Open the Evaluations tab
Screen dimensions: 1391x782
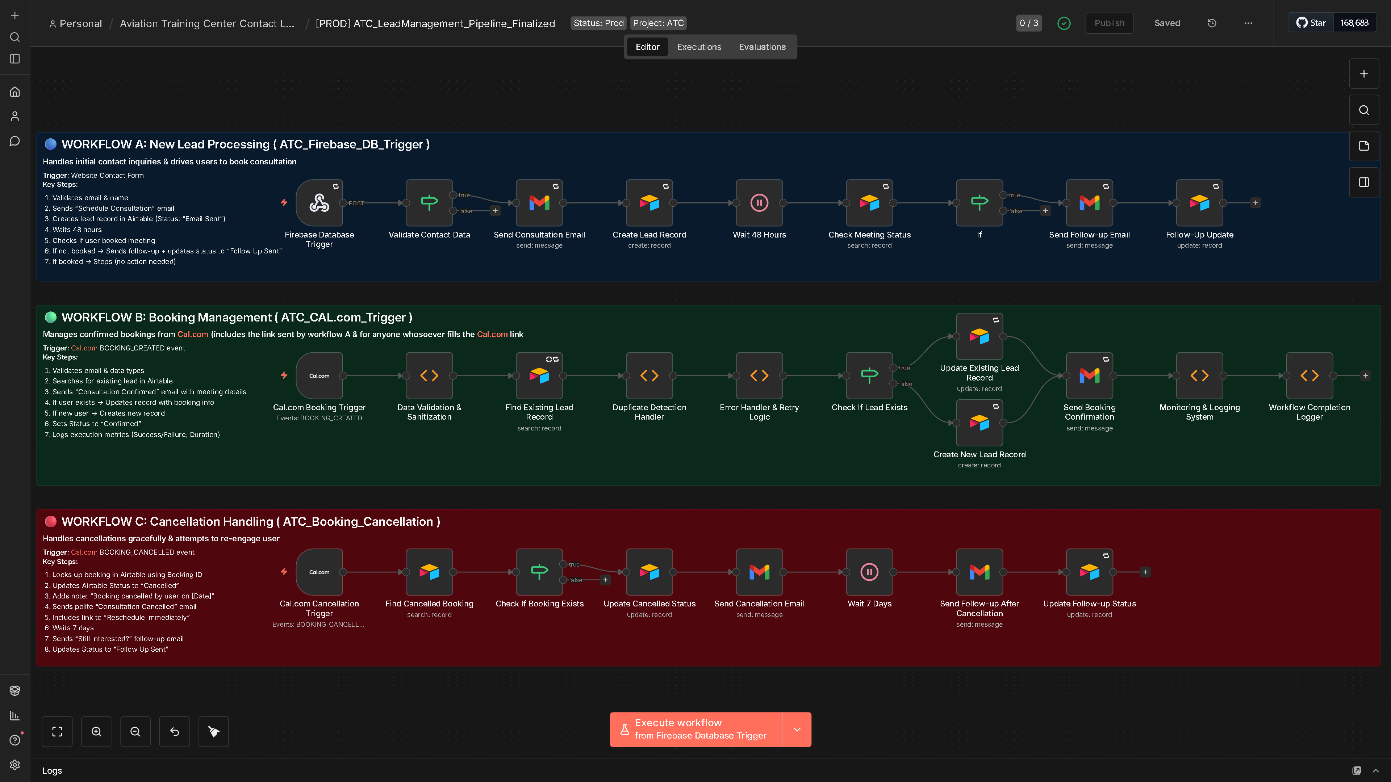[762, 47]
